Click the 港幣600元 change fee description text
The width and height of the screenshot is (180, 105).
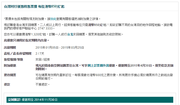point(105,75)
